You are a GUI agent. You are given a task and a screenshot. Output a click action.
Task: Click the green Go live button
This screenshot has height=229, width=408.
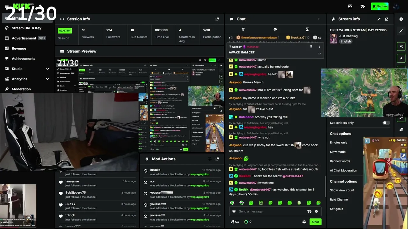click(x=380, y=6)
